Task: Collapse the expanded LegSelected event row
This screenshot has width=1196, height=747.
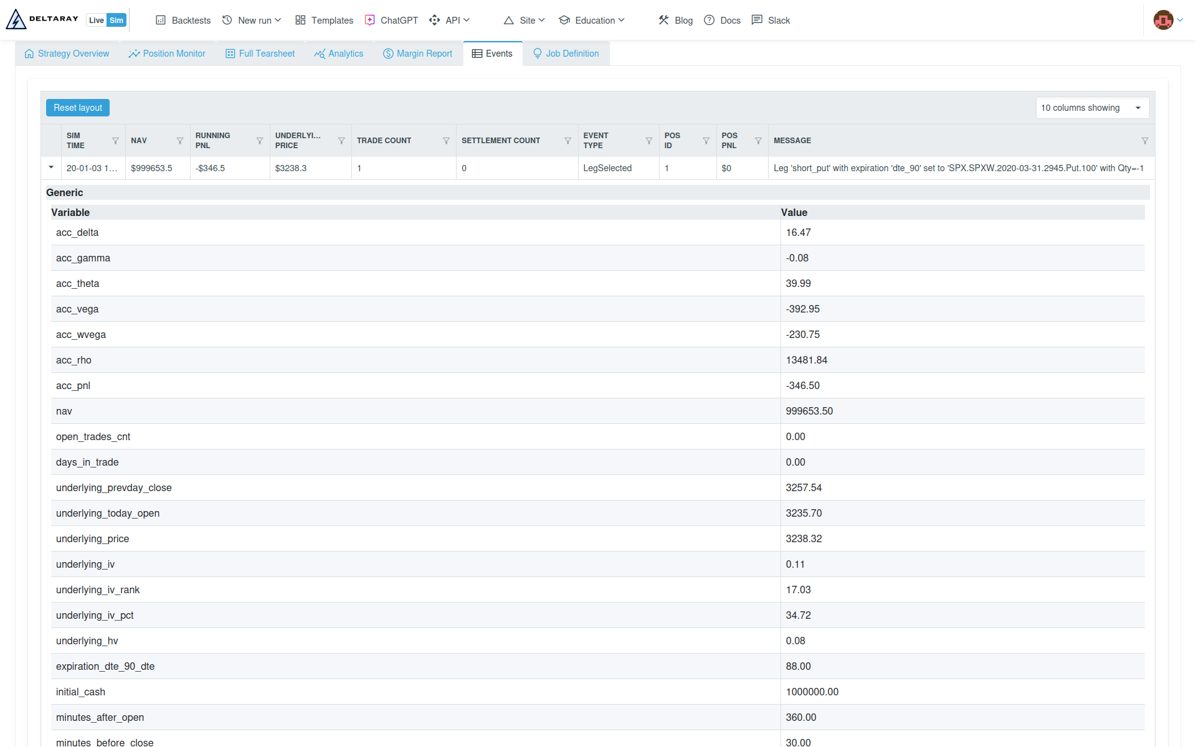Action: 51,167
